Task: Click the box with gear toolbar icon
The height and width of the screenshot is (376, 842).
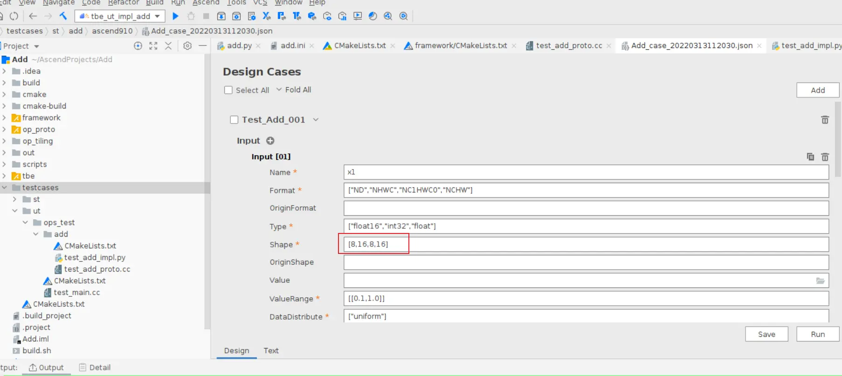Action: tap(236, 16)
